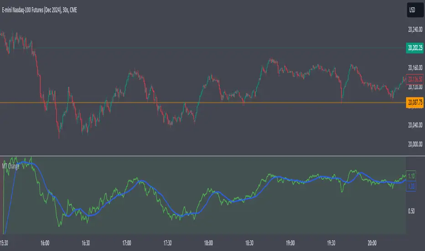
Task: Click the 20:00 time axis label
Action: (372, 243)
